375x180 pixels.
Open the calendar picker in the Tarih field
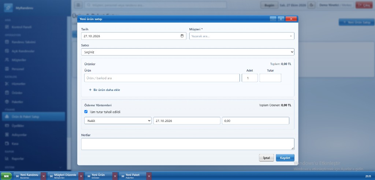click(182, 36)
